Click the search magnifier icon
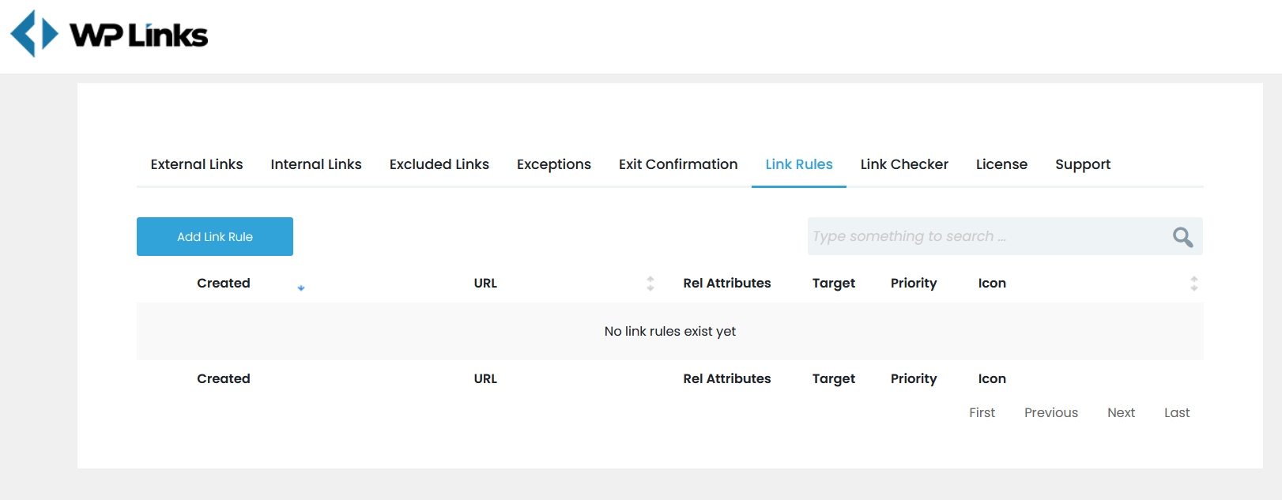This screenshot has width=1282, height=500. (1182, 237)
